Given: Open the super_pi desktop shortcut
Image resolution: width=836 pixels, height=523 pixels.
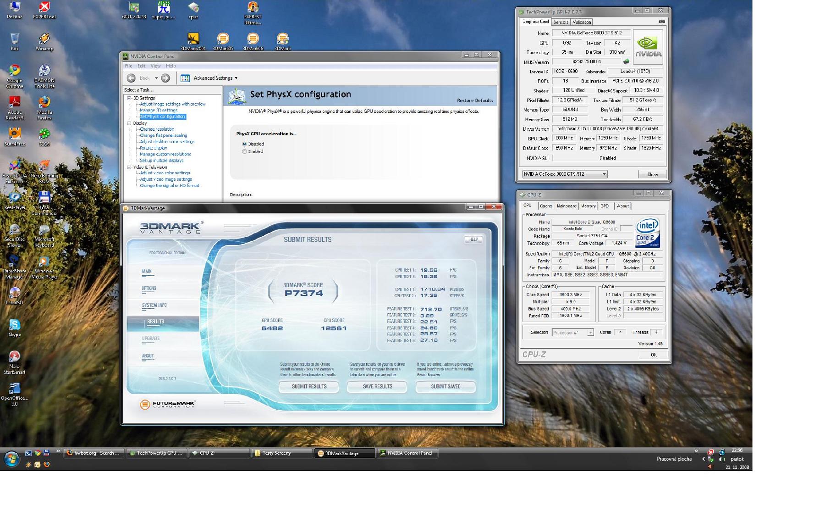Looking at the screenshot, I should coord(163,10).
